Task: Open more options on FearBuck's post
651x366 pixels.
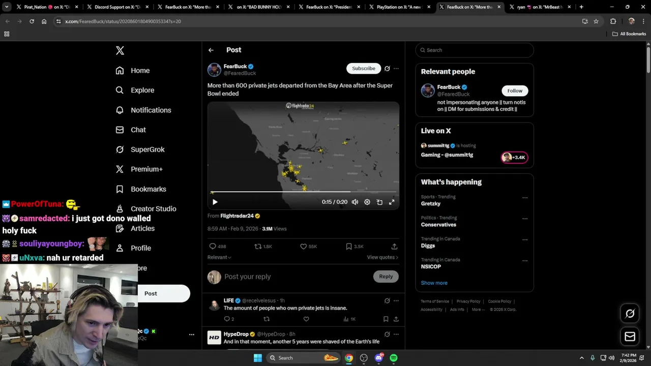Action: 396,69
